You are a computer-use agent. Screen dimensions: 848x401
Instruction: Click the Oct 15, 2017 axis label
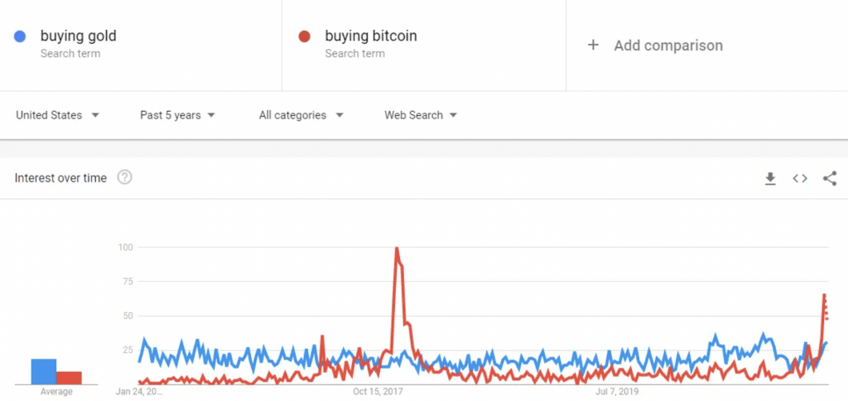(378, 391)
